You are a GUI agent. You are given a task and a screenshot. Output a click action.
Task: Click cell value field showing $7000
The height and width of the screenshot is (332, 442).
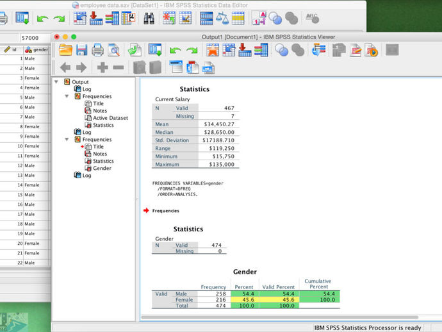point(35,38)
